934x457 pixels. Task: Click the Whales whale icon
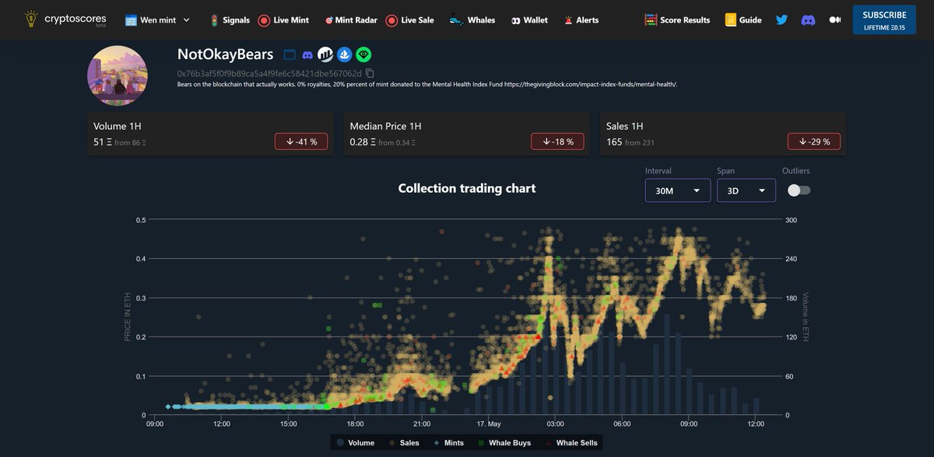tap(456, 20)
